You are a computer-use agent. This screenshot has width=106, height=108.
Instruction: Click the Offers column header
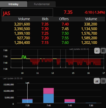coord(64,19)
